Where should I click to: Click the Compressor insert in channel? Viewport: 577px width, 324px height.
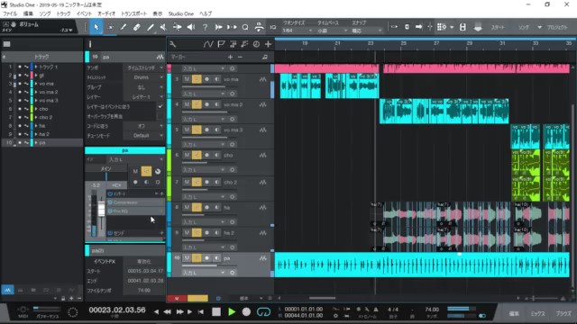135,202
